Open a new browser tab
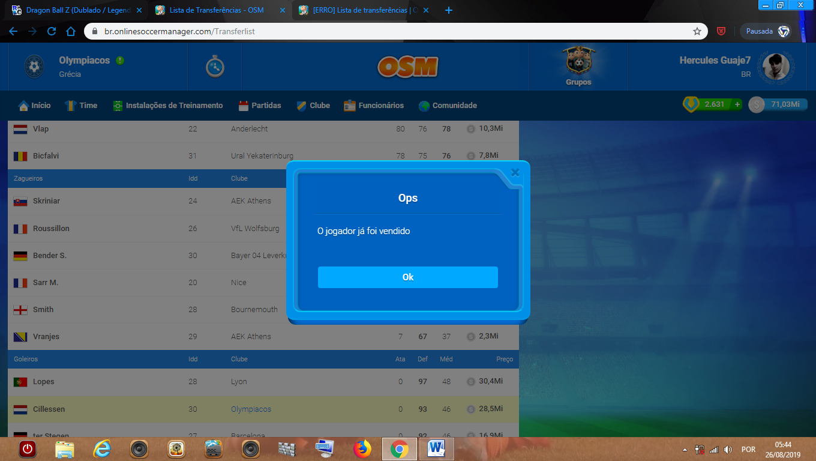The image size is (816, 461). pos(448,10)
